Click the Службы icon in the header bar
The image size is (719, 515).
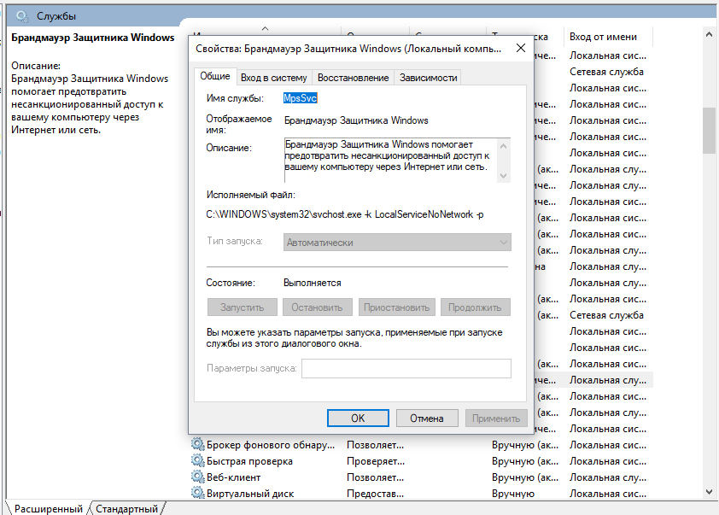pos(21,16)
